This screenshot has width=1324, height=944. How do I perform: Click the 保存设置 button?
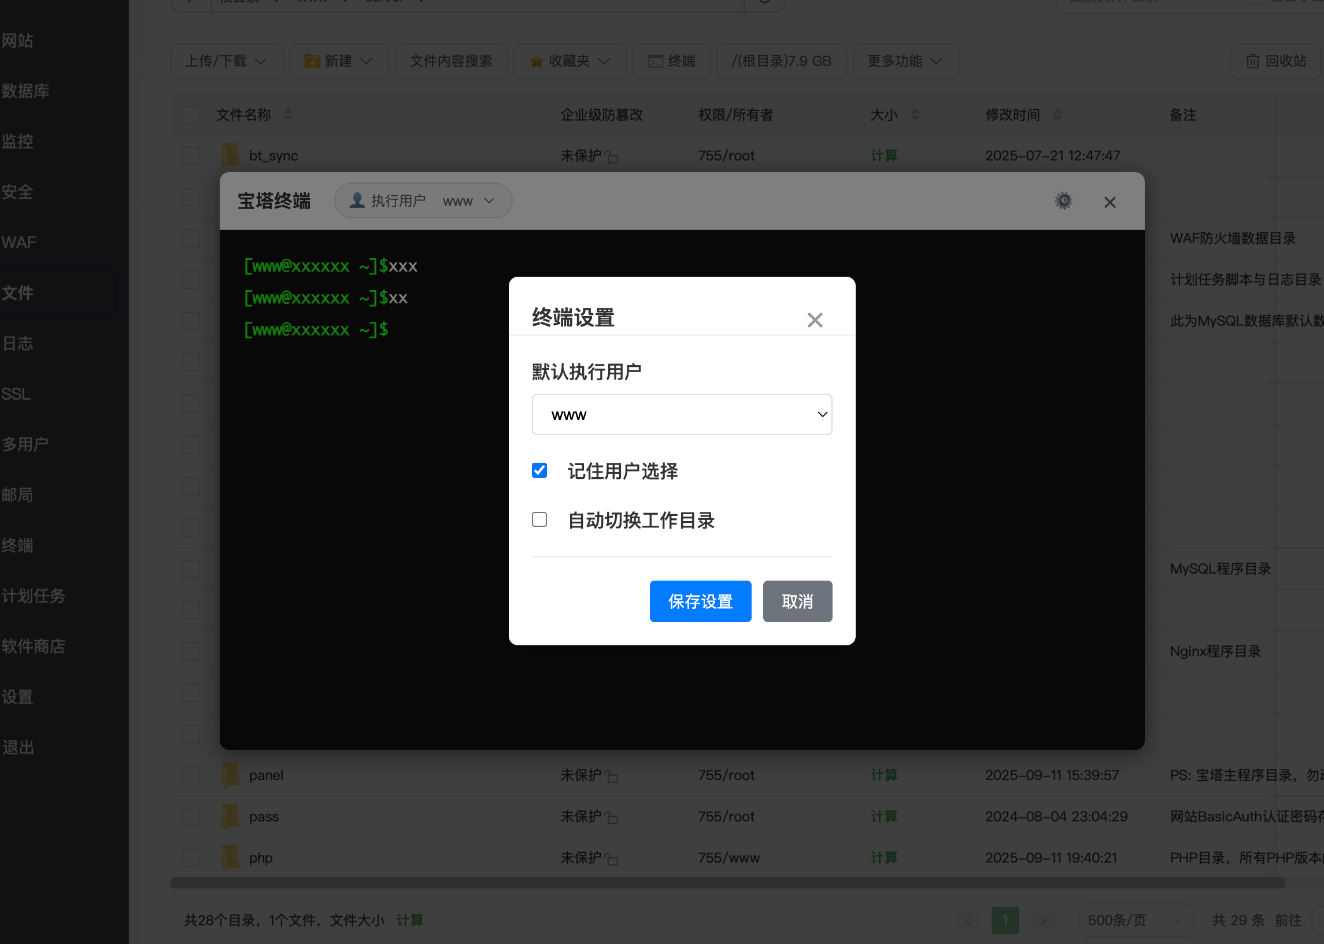coord(700,601)
